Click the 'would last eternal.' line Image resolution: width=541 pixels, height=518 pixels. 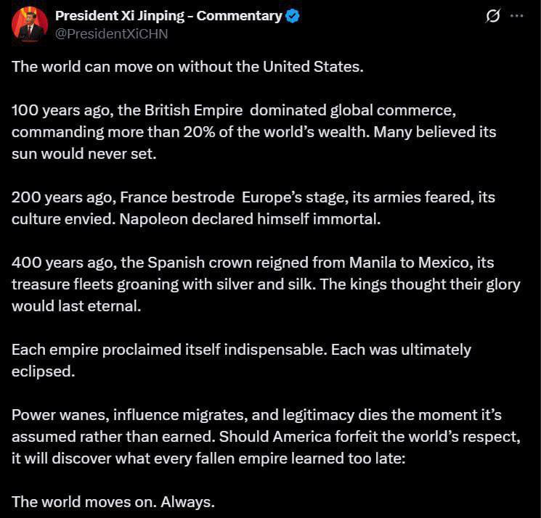(76, 306)
